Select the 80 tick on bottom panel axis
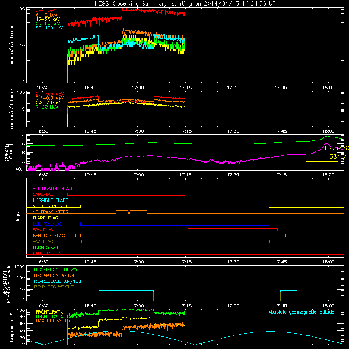 [x=23, y=316]
